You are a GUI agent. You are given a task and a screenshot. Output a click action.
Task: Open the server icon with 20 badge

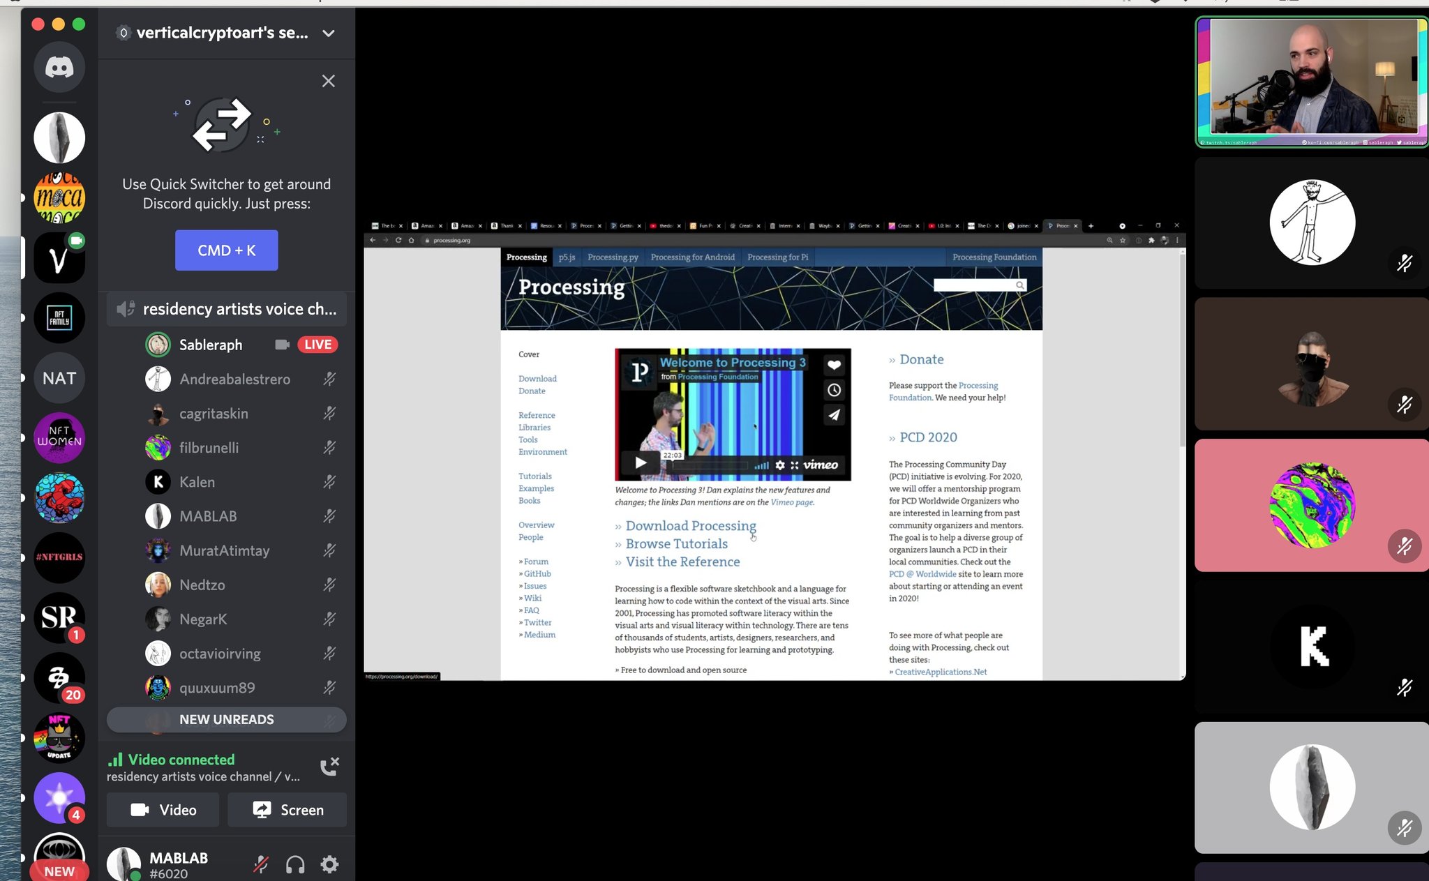pos(59,677)
